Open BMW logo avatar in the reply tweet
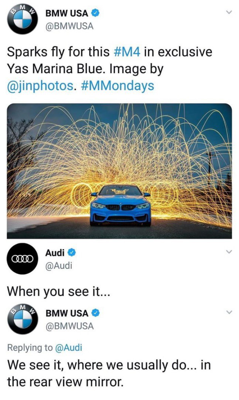This screenshot has width=239, height=400. tap(23, 319)
